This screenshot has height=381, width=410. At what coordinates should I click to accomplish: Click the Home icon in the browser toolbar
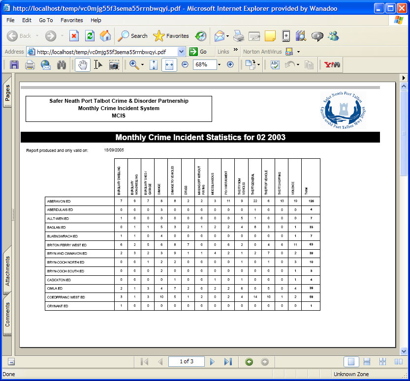[105, 36]
